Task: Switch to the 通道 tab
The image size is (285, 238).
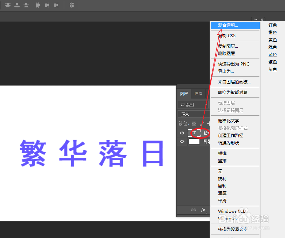Action: 198,93
